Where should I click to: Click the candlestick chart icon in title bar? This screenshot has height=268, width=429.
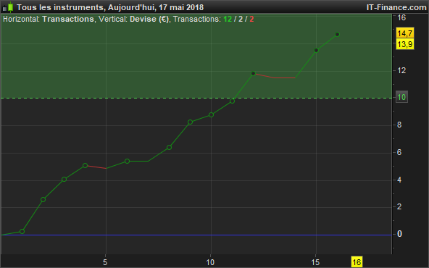point(8,7)
